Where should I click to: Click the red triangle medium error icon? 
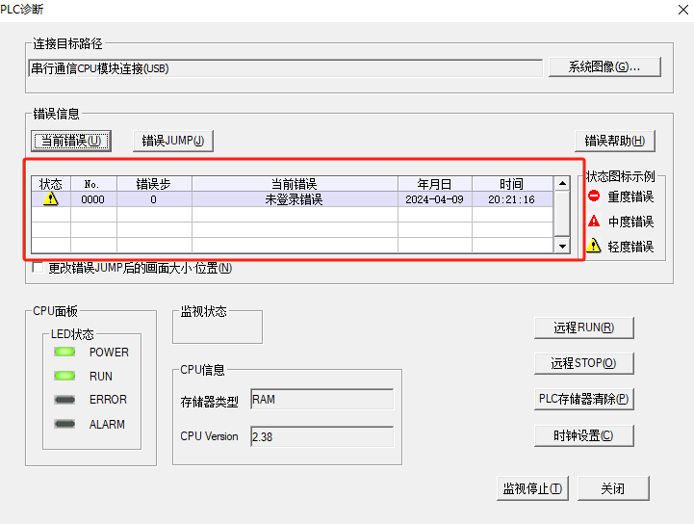point(594,222)
